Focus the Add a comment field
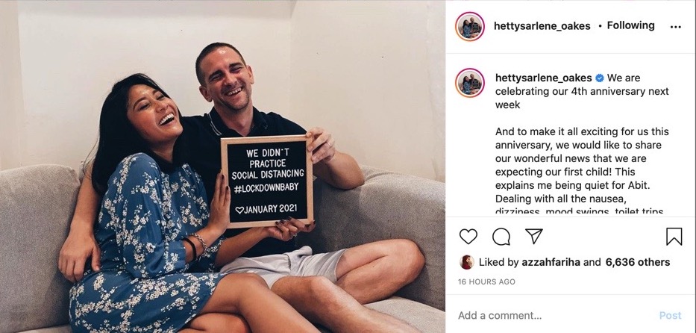696x333 pixels. (x=555, y=316)
